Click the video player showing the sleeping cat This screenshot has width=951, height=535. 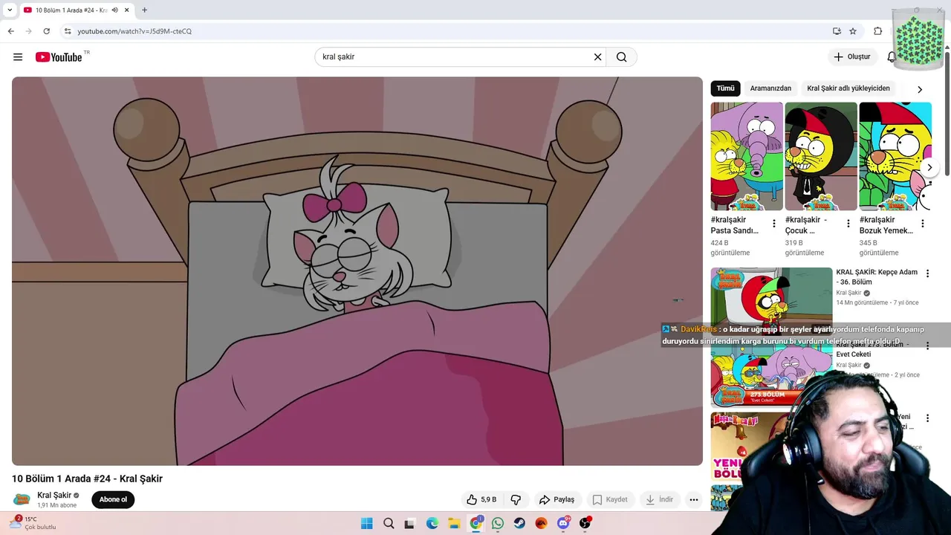(357, 271)
